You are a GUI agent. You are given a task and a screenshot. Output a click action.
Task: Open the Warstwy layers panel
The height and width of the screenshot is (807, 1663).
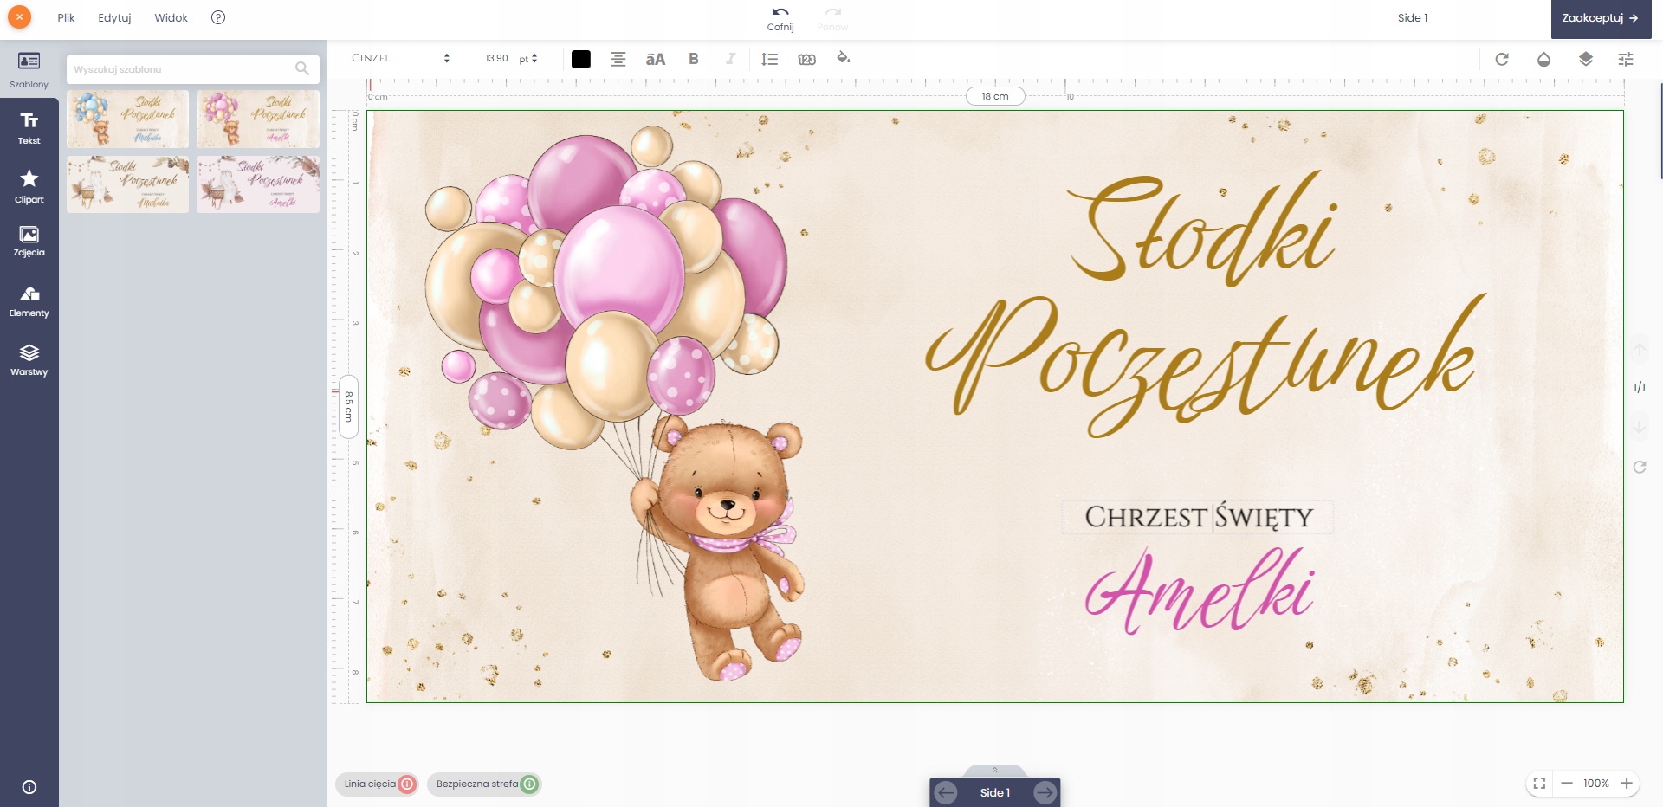[29, 360]
